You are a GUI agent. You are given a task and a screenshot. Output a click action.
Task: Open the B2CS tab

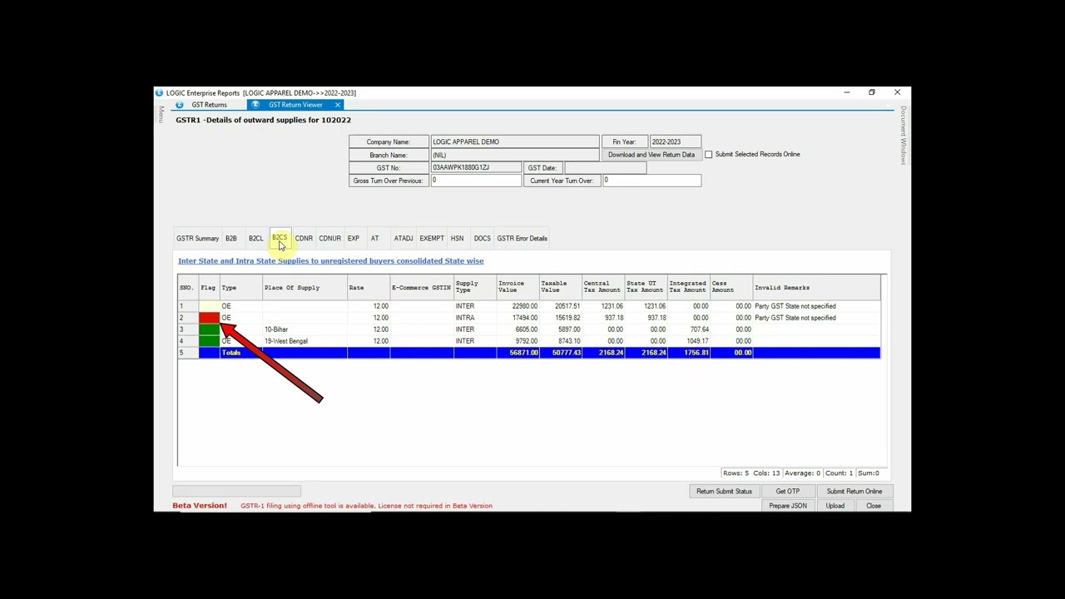coord(280,239)
